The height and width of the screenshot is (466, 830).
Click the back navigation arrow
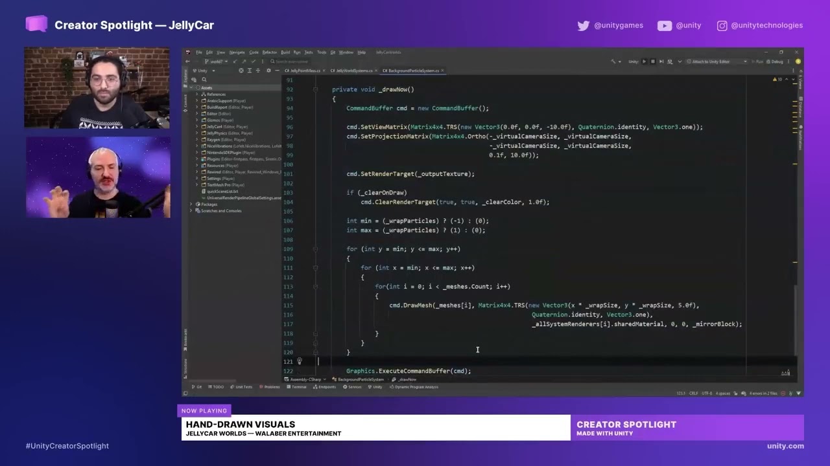(x=187, y=61)
